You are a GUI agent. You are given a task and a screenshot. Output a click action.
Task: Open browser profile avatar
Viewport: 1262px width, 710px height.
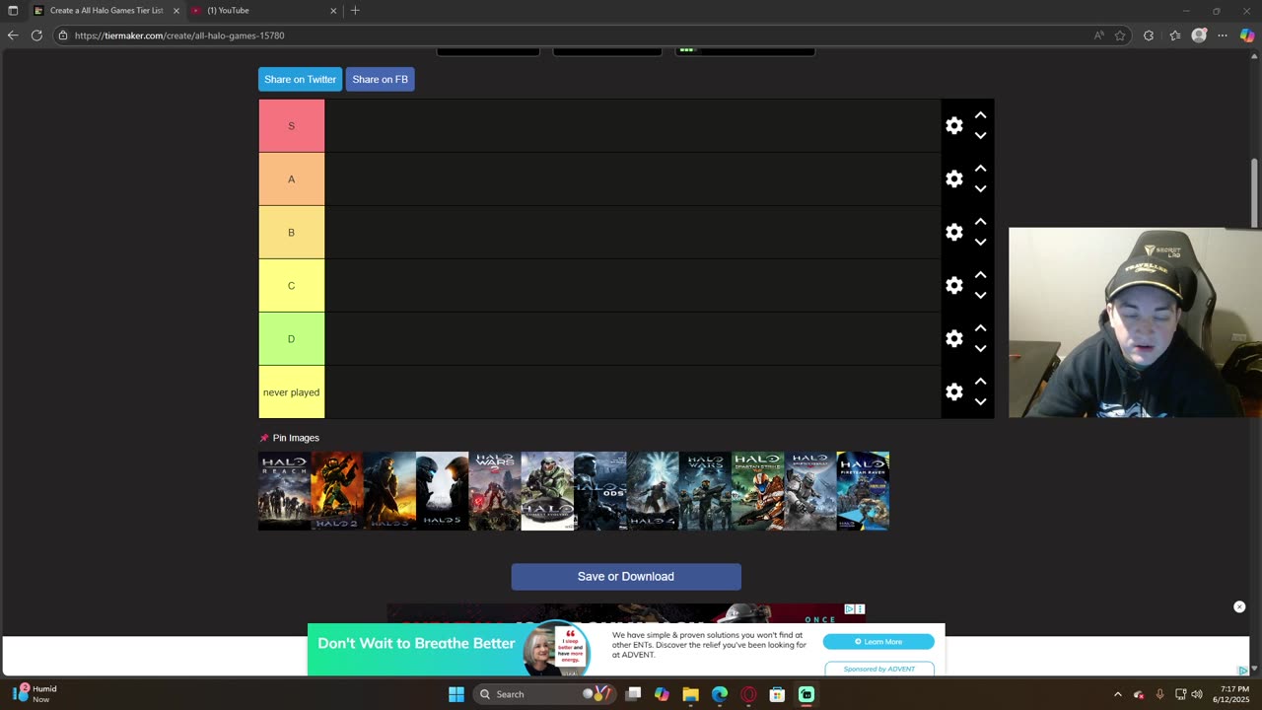[1199, 35]
